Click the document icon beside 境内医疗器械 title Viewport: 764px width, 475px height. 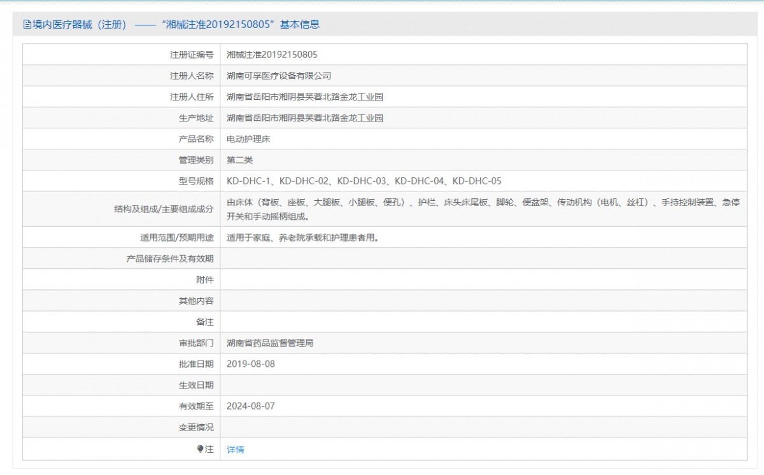pos(27,25)
